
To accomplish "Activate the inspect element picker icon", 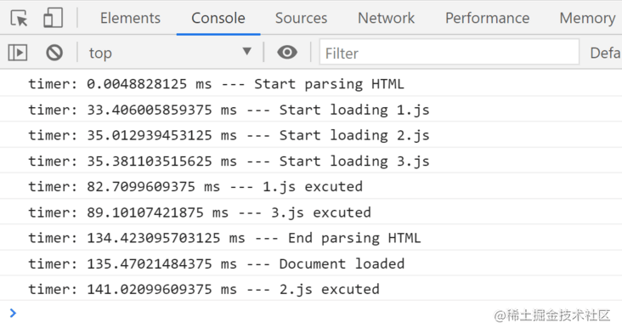I will (x=19, y=18).
